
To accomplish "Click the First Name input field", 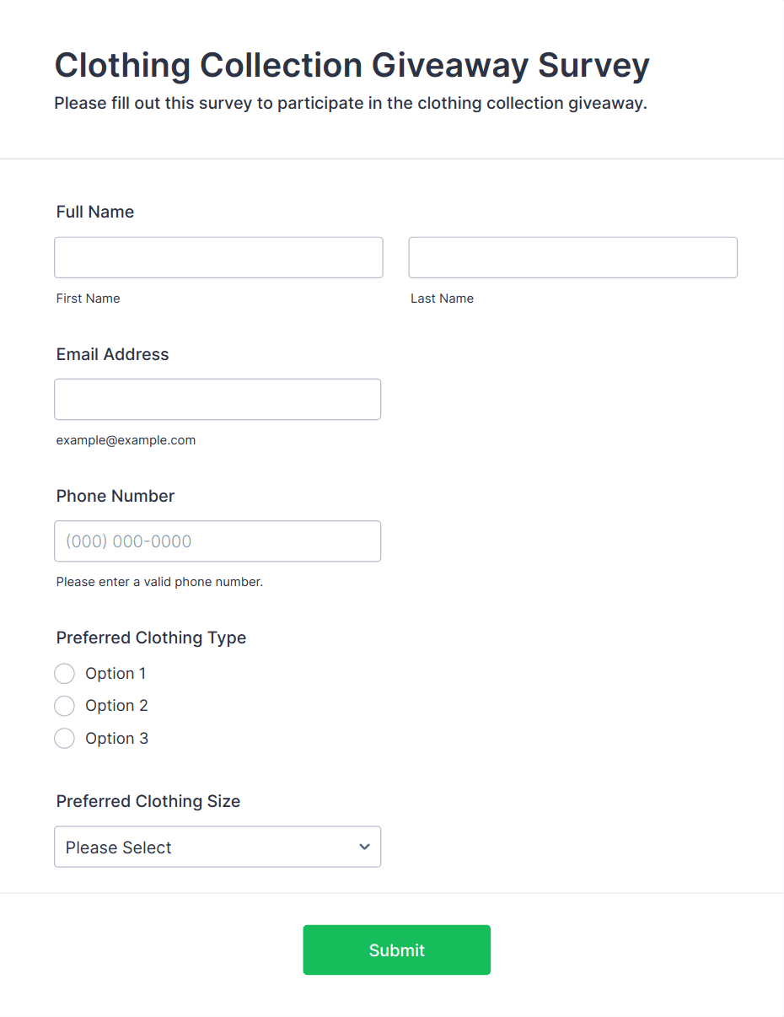I will click(x=218, y=257).
